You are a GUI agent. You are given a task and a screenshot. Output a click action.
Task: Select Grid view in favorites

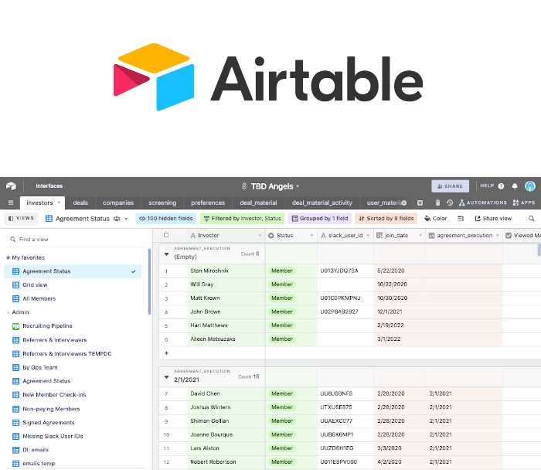(35, 285)
